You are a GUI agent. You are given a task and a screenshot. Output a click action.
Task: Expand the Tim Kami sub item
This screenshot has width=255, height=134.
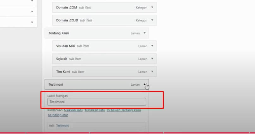pyautogui.click(x=152, y=71)
